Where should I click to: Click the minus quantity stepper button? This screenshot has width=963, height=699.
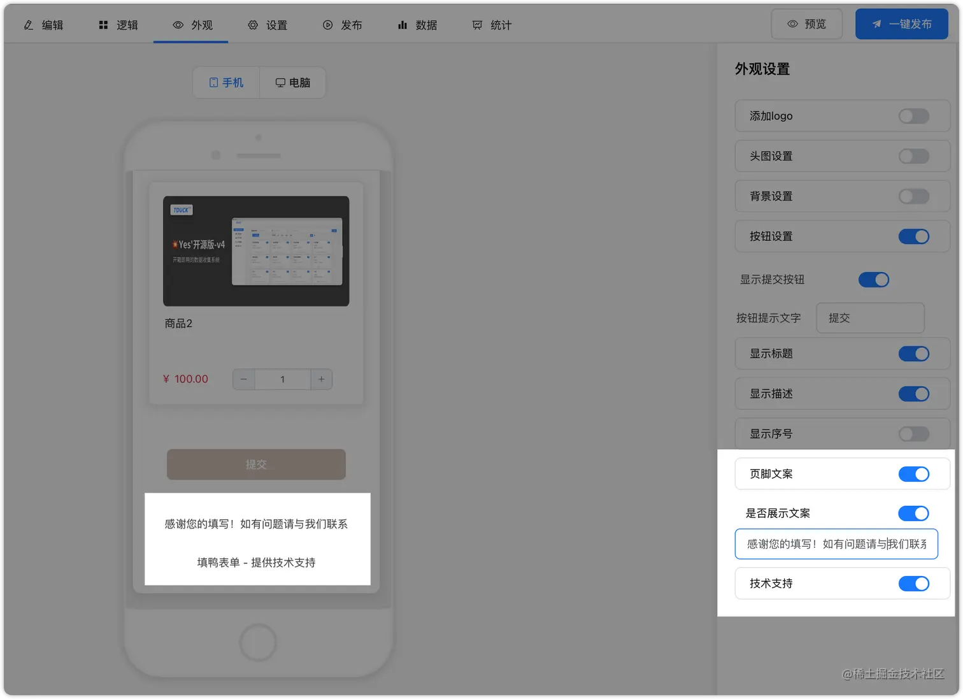243,379
